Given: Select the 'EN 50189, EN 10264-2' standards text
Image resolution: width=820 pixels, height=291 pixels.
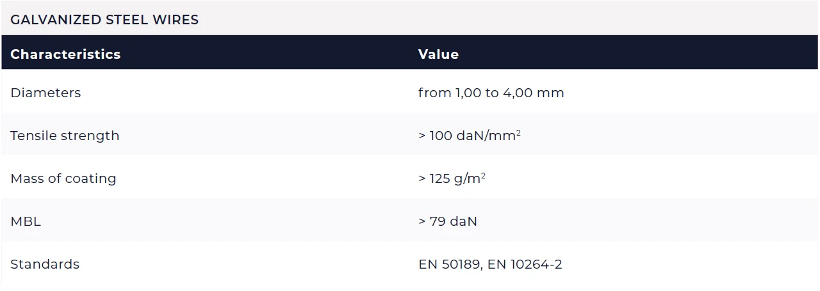Looking at the screenshot, I should click(490, 264).
